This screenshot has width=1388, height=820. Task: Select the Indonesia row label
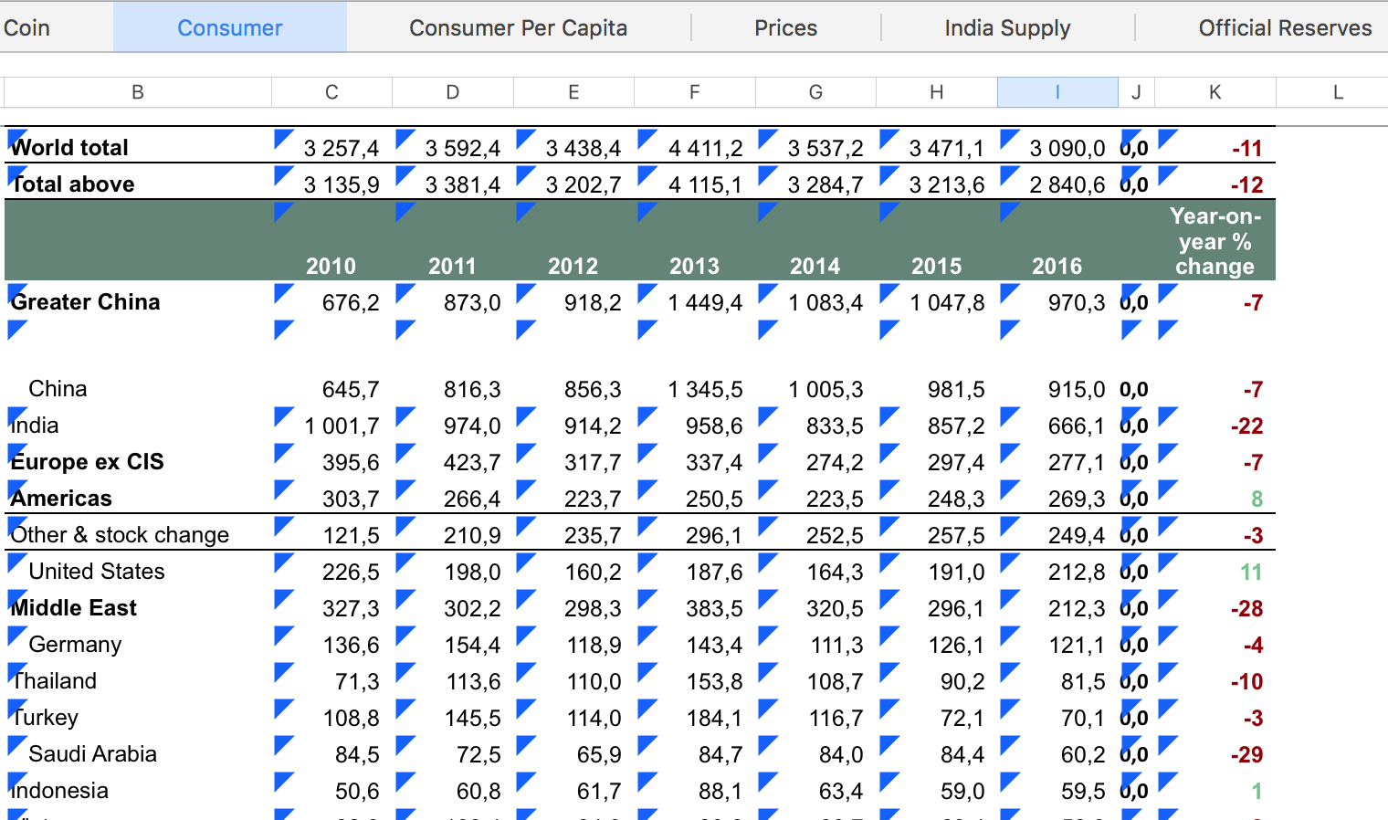click(59, 791)
